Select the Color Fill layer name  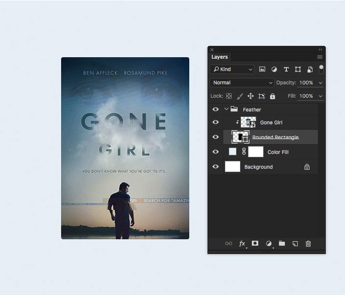click(x=278, y=152)
